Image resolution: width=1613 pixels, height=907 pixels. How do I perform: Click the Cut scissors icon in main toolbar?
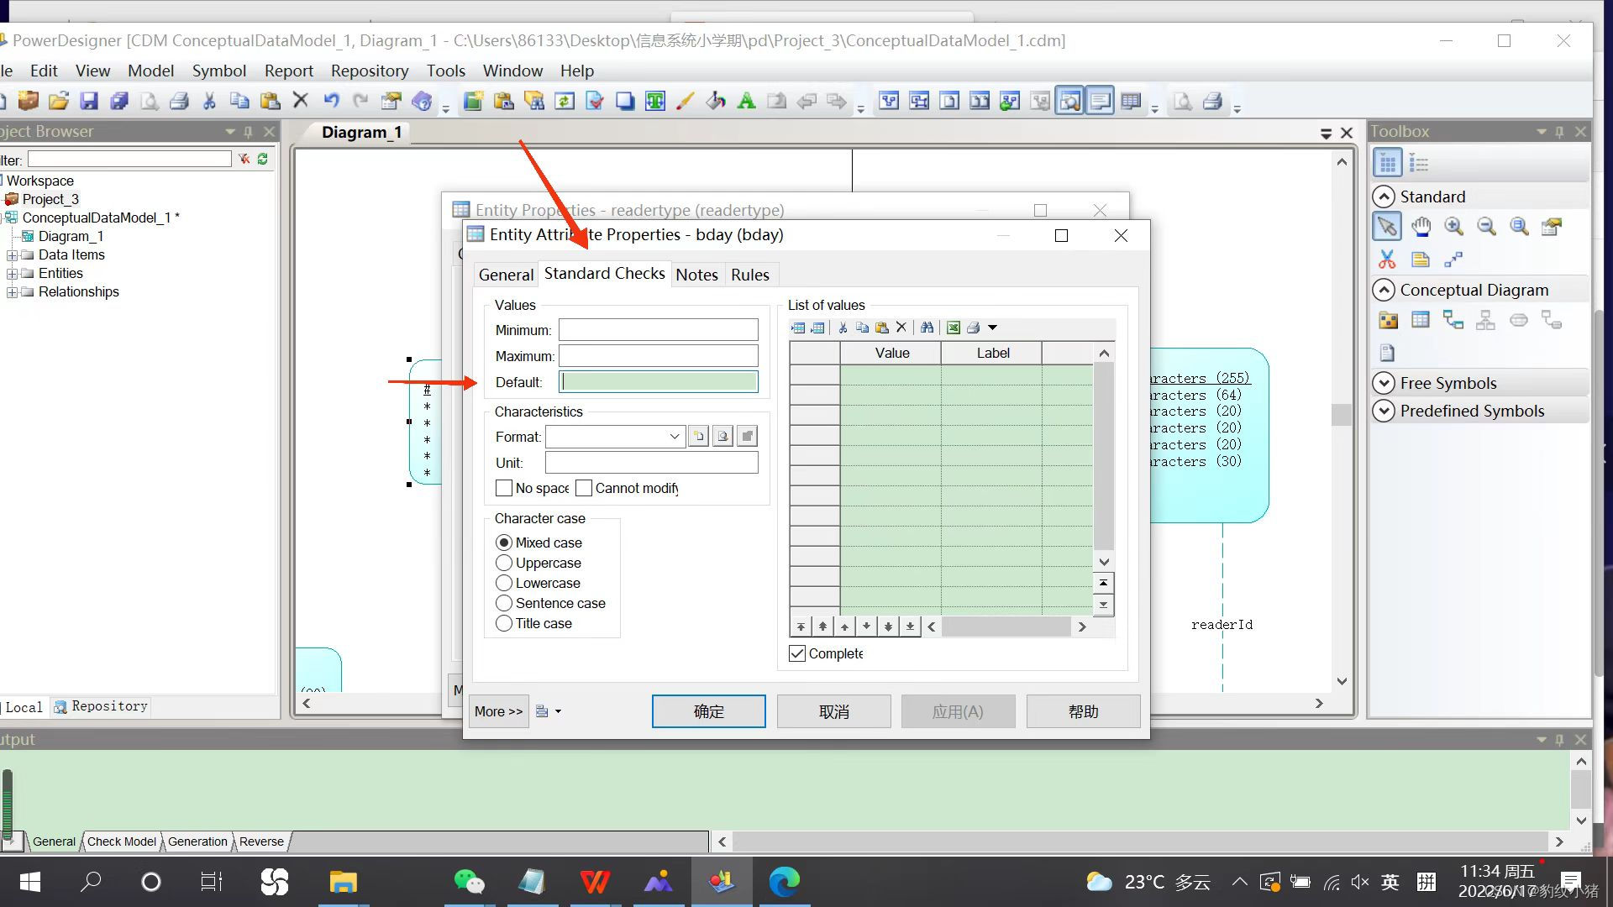[209, 102]
